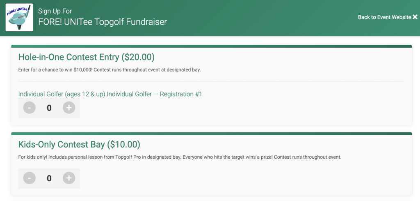This screenshot has width=420, height=201.
Task: Click the Individual Golfer Registration #1 label
Action: click(110, 94)
